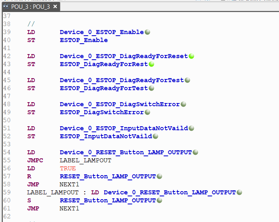Click line number 55 in the gutter

point(7,160)
